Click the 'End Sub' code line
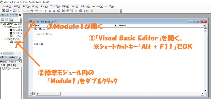 click(39, 44)
